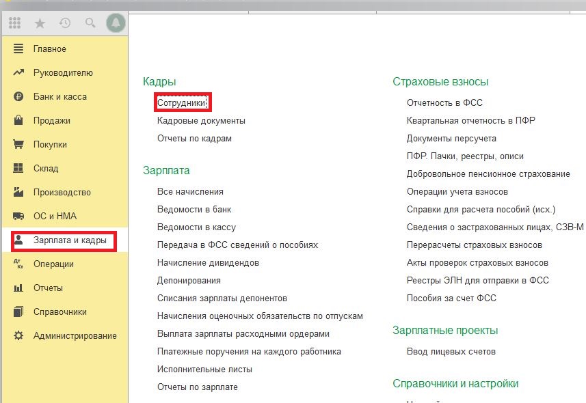Open the Главное section

coord(50,49)
